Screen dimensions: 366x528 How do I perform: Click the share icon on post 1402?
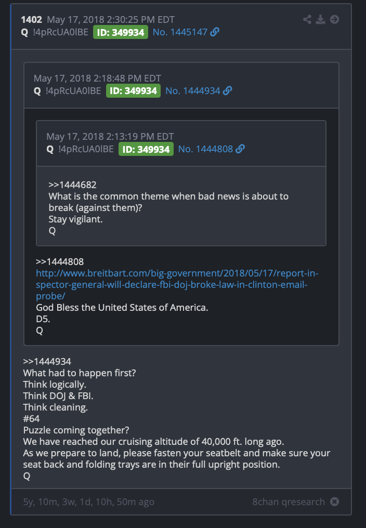[x=307, y=20]
